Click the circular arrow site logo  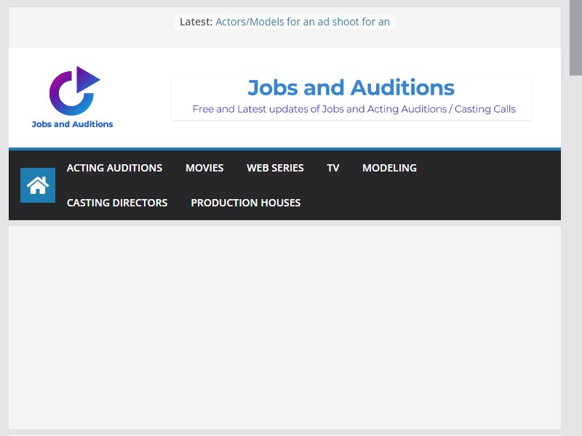point(74,91)
